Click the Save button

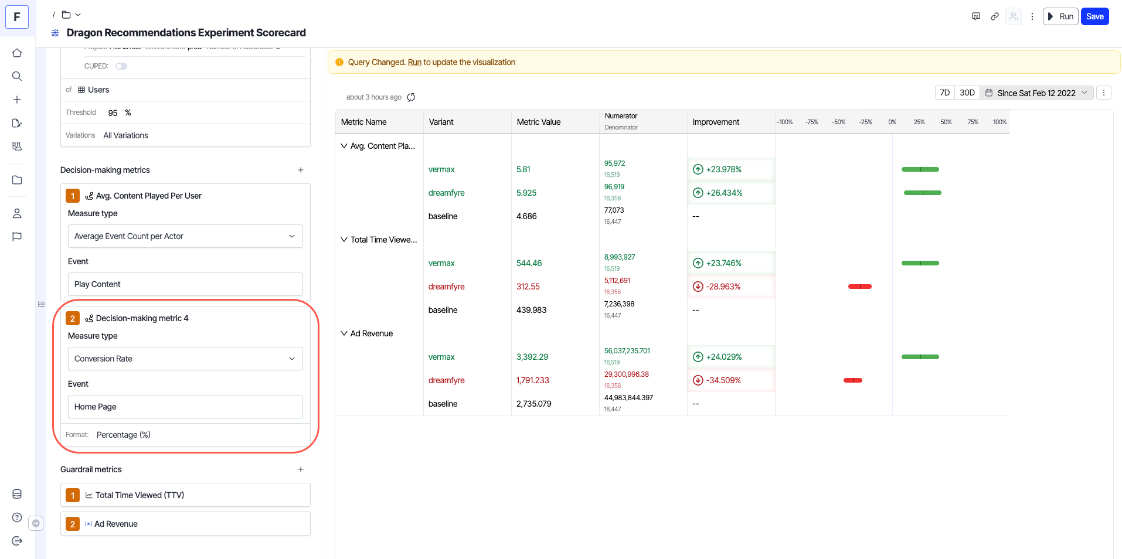click(1094, 16)
